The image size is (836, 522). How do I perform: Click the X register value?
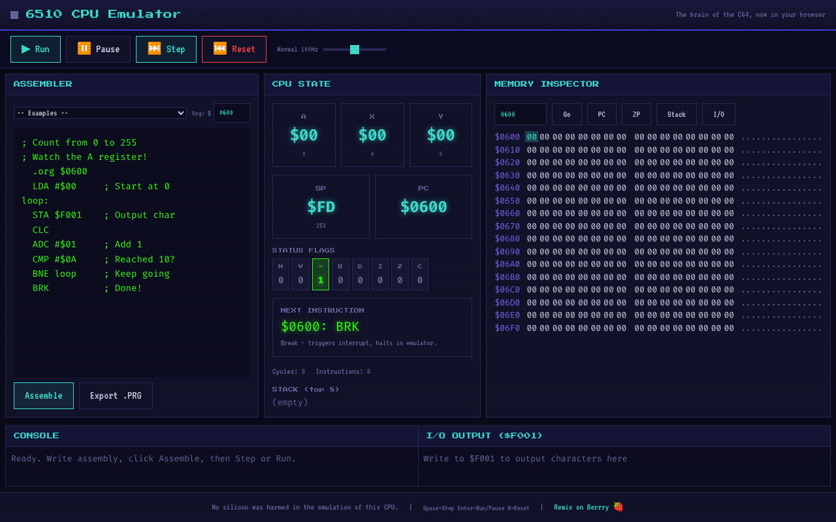[372, 135]
